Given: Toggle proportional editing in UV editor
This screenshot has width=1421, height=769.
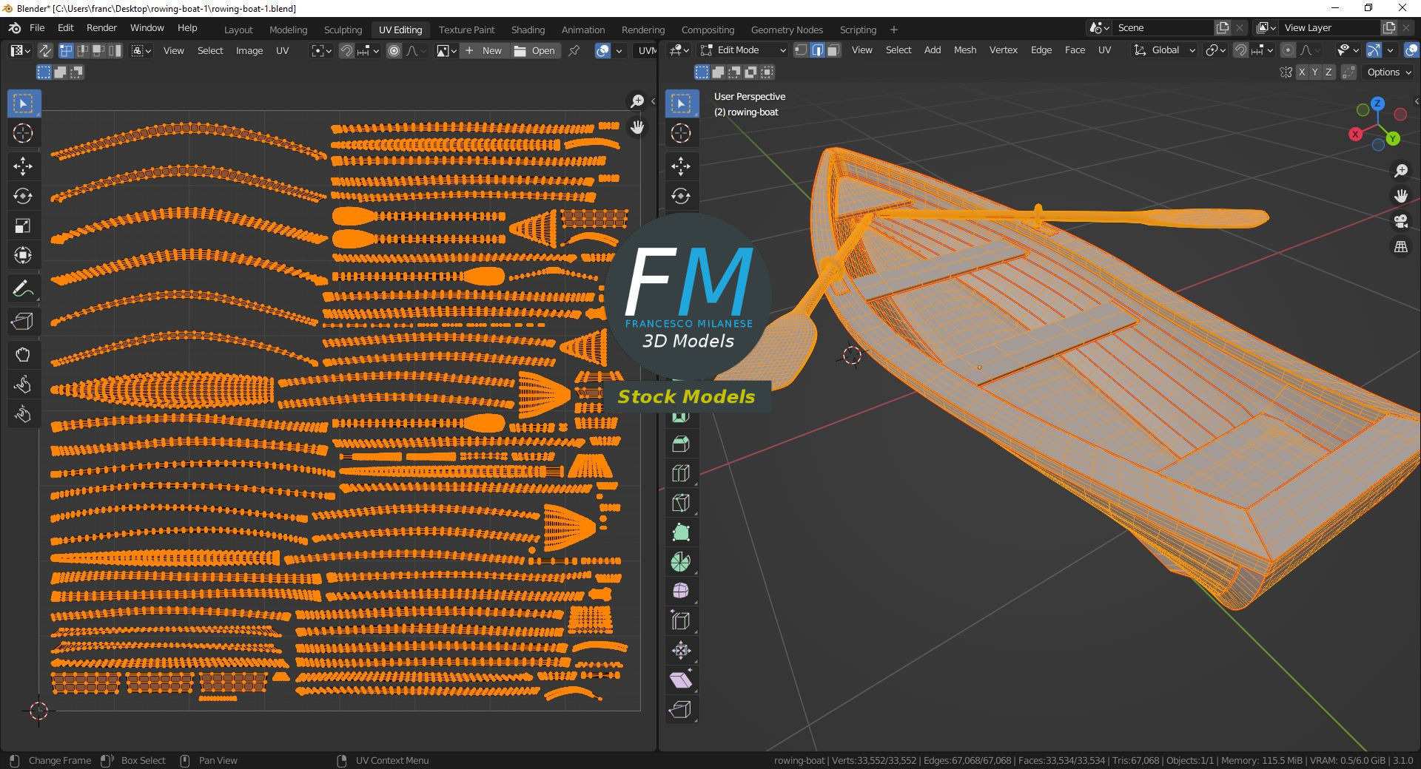Looking at the screenshot, I should [394, 50].
